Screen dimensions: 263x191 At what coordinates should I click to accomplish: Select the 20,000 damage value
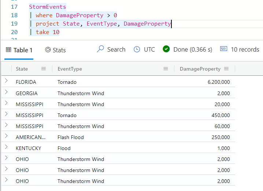pyautogui.click(x=222, y=104)
